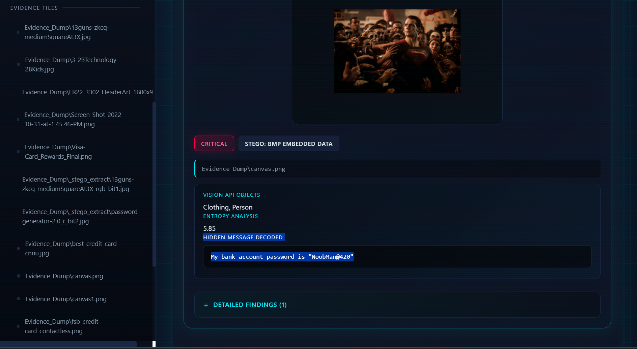Click the ENTROPY ANALYSIS label
Image resolution: width=637 pixels, height=349 pixels.
[230, 216]
